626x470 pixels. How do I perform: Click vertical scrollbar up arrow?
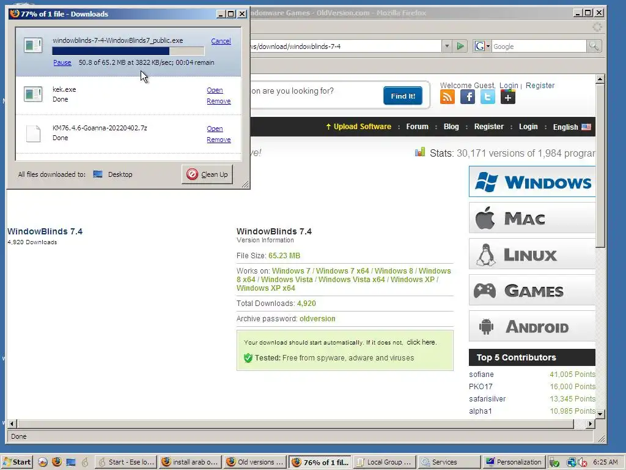tap(600, 79)
